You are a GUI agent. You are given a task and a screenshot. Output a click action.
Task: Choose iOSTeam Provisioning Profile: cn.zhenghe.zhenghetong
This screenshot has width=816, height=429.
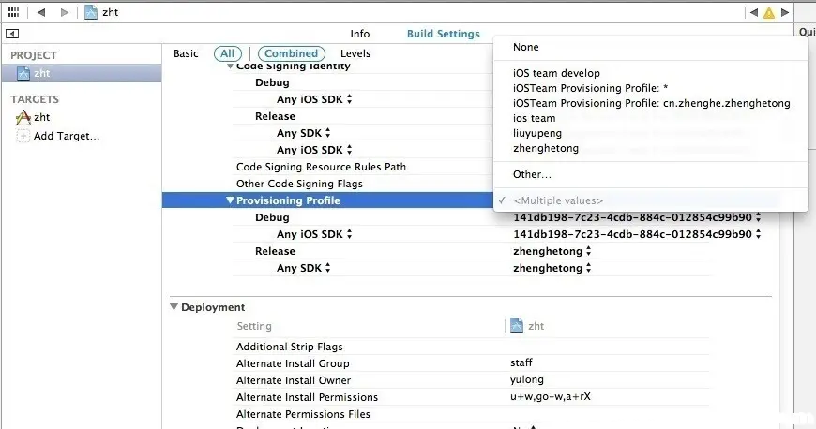(x=651, y=103)
